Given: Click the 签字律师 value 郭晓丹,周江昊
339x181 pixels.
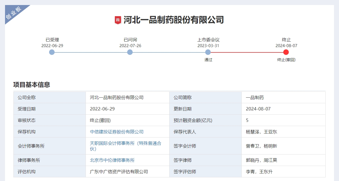Looking at the screenshot, I should pos(261,160).
